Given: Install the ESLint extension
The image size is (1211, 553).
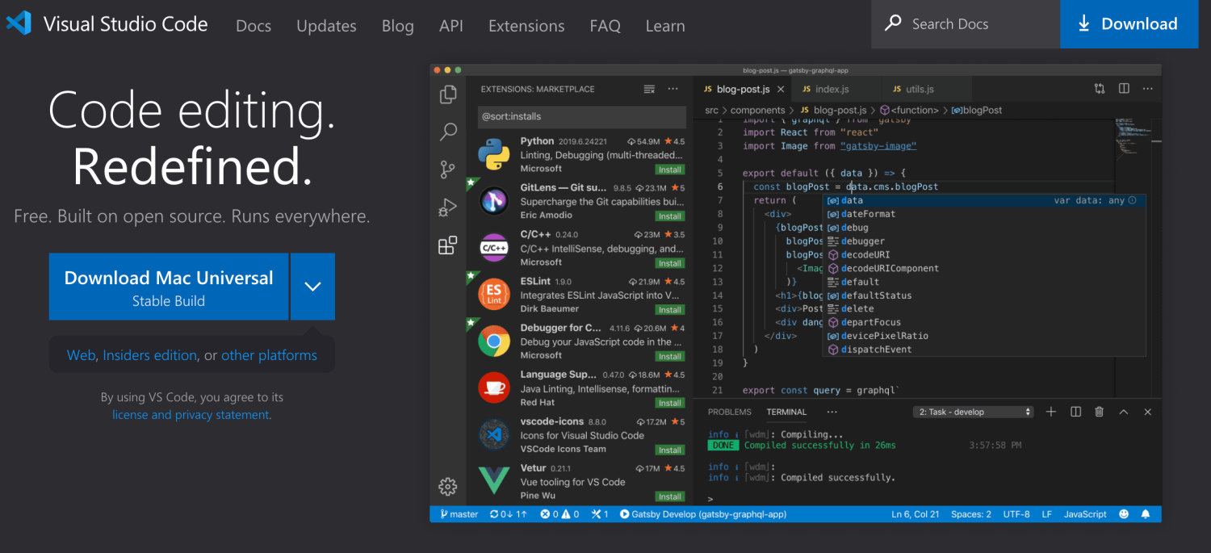Looking at the screenshot, I should click(670, 310).
